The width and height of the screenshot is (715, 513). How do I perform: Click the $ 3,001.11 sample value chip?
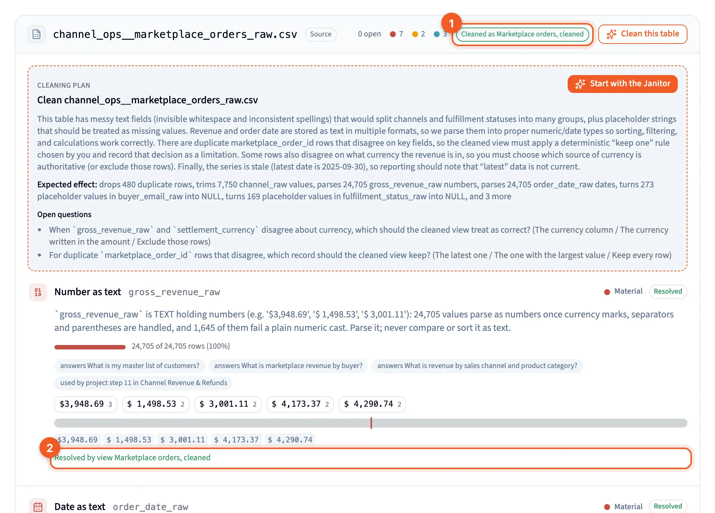[228, 404]
